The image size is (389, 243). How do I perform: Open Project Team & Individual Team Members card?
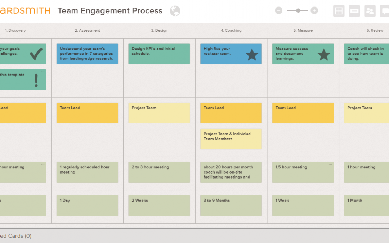tap(231, 139)
